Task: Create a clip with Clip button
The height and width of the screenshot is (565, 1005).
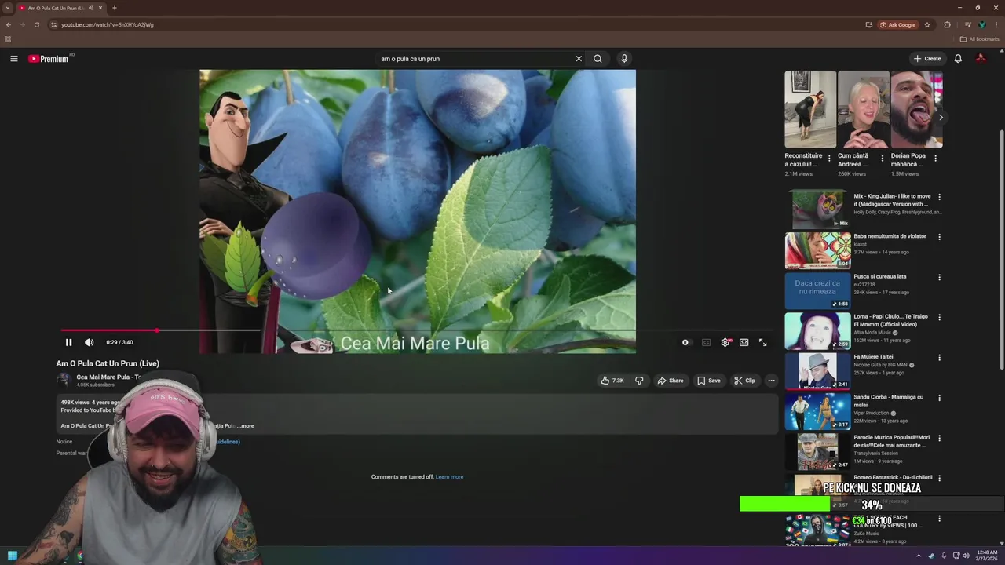Action: pos(744,381)
